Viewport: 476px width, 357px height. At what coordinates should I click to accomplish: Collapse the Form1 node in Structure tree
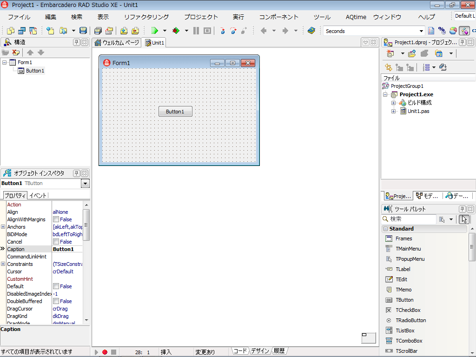click(4, 62)
